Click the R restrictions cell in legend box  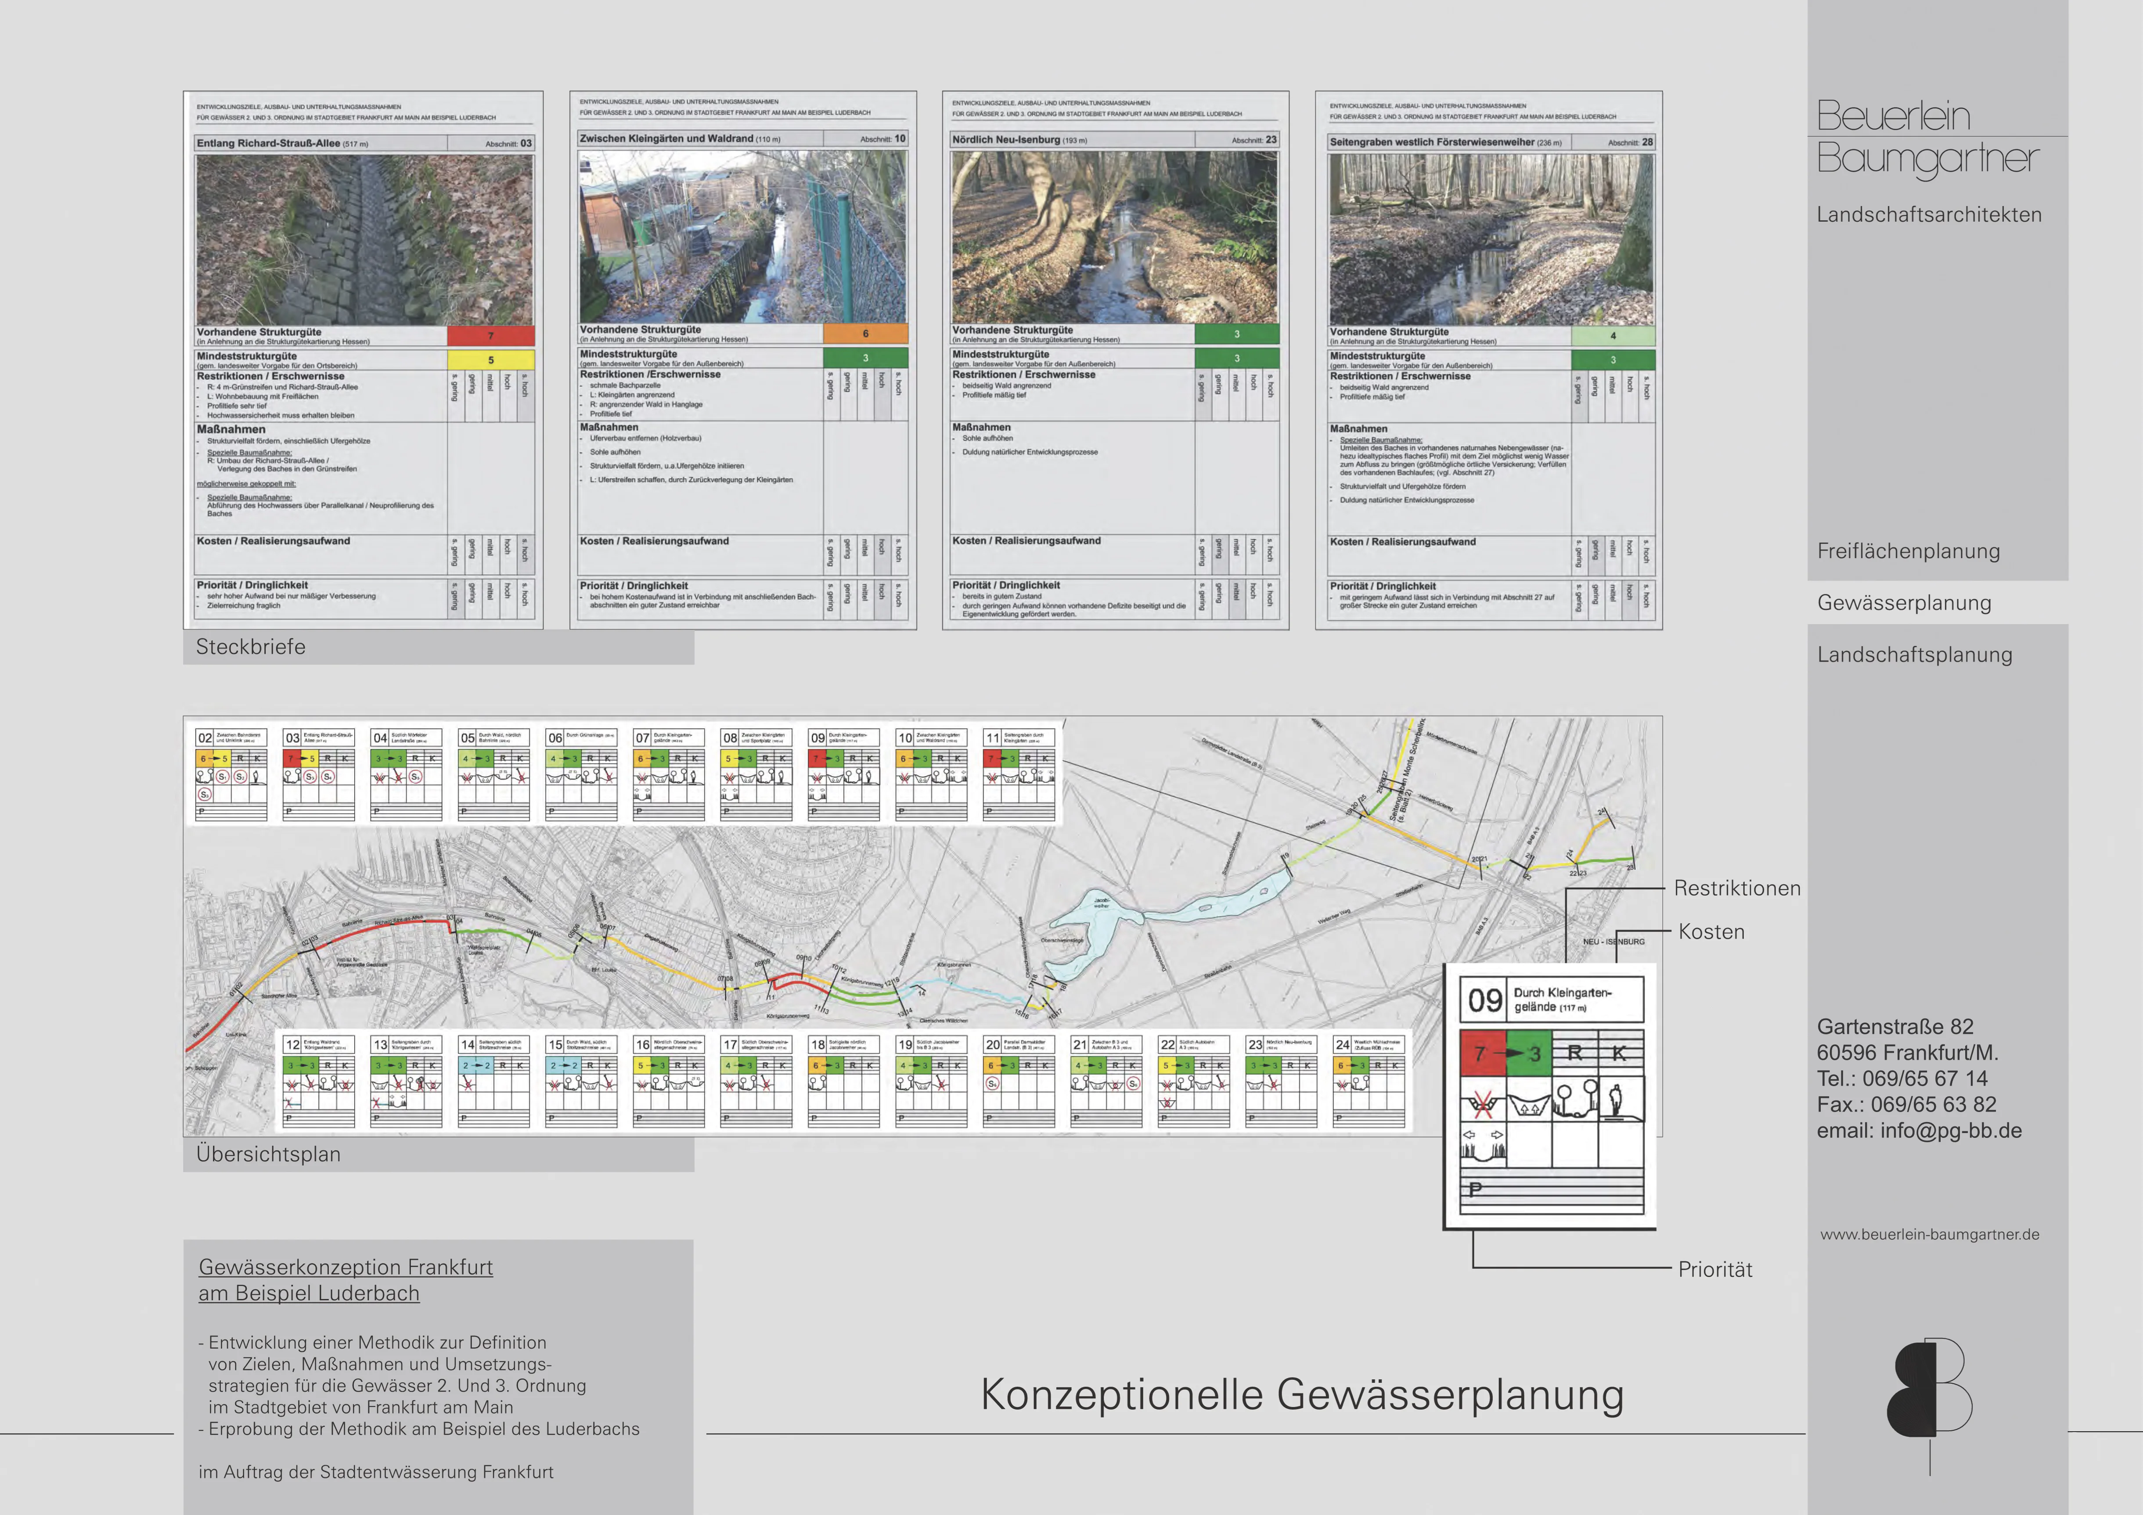pos(1574,1053)
